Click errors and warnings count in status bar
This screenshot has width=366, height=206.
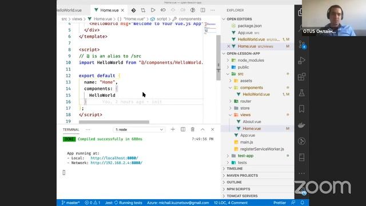coord(93,203)
